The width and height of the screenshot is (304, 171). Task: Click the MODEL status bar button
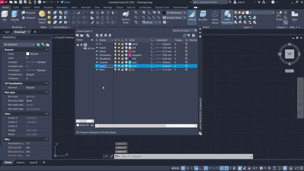(175, 168)
